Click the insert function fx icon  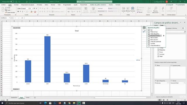coord(22,18)
